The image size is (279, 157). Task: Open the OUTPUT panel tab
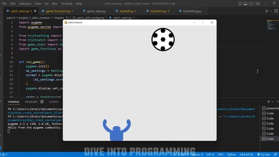point(54,102)
